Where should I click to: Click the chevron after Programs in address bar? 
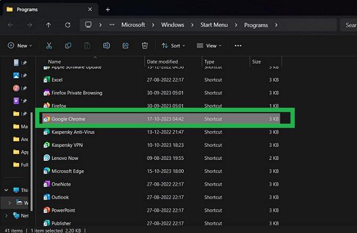point(276,25)
